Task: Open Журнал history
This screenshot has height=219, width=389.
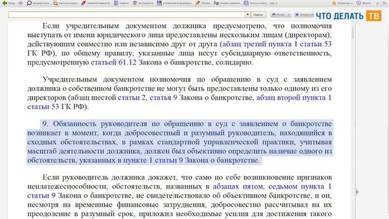Action: tap(363, 3)
